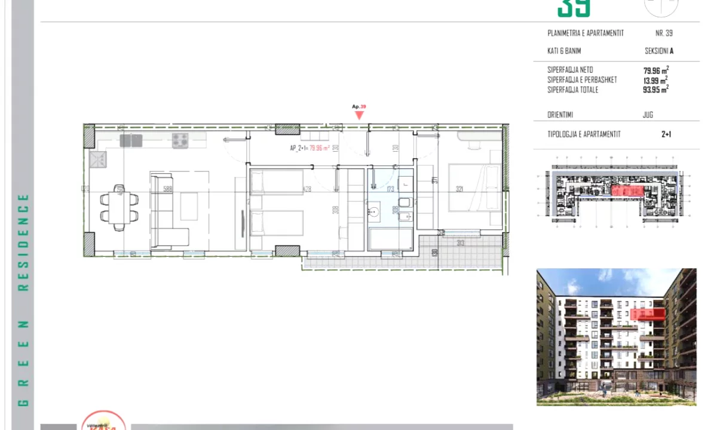The image size is (717, 430).
Task: Click the bathtub at the bottom of the bathroom
Action: point(390,239)
